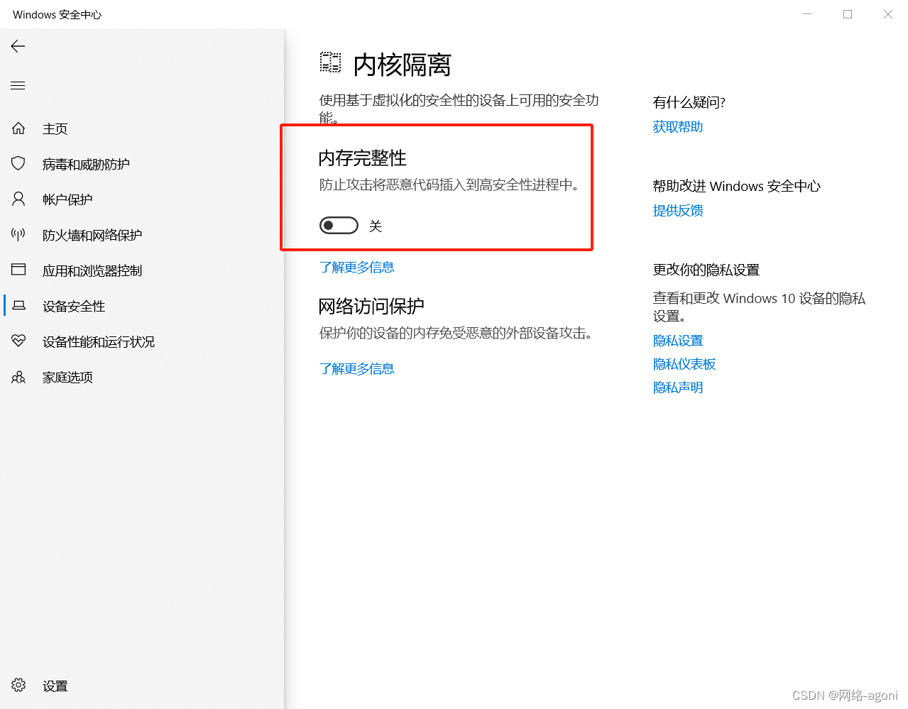Screen dimensions: 908x709
Task: Click the 保护你的设备的内存 description text
Action: tap(456, 334)
